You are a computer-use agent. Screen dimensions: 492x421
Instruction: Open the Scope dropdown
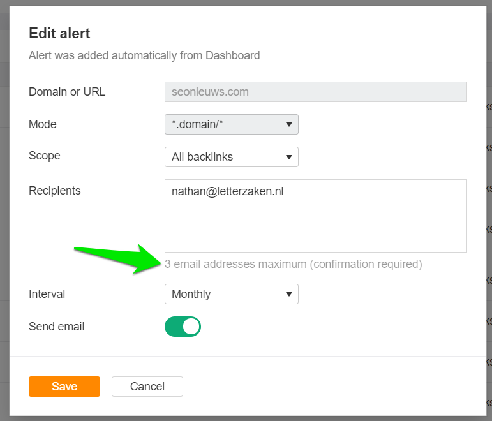click(x=232, y=157)
